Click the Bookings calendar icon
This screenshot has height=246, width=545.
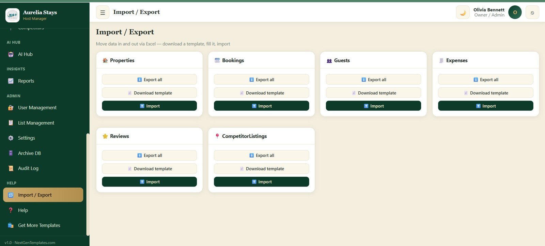(x=217, y=60)
